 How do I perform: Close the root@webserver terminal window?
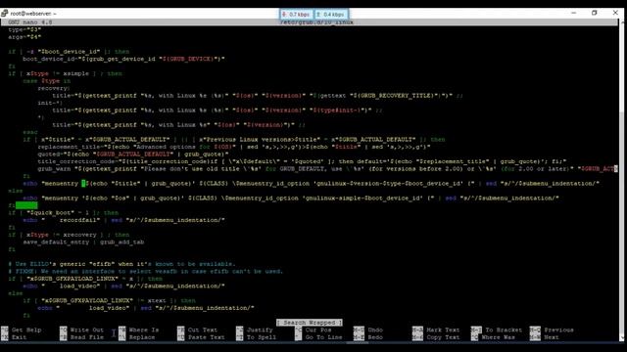(x=615, y=13)
